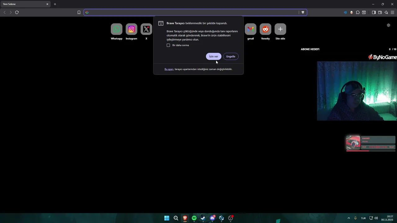Open Discord from the taskbar

(x=212, y=218)
